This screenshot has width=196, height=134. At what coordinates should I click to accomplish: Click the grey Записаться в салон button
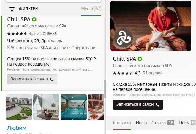pyautogui.click(x=32, y=79)
